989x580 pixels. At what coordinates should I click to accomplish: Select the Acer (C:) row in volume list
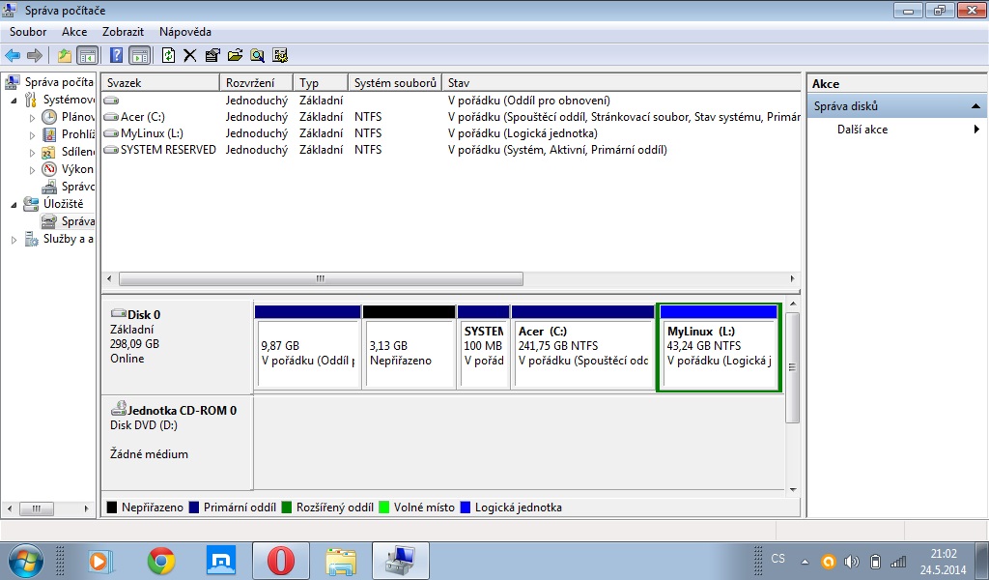coord(142,117)
